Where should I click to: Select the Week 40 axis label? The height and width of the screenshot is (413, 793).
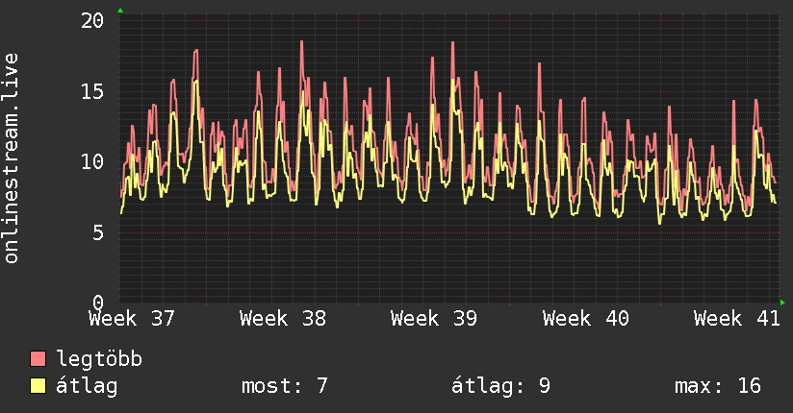(586, 319)
